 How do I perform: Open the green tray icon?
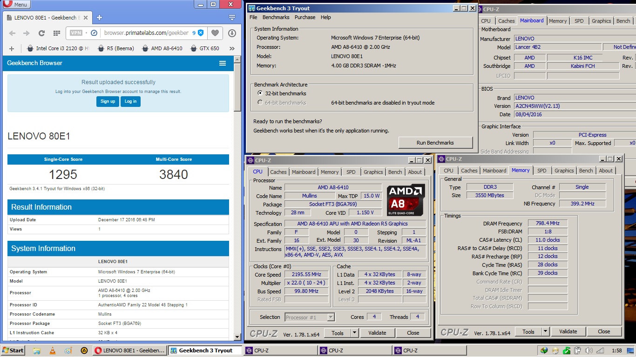pyautogui.click(x=567, y=350)
